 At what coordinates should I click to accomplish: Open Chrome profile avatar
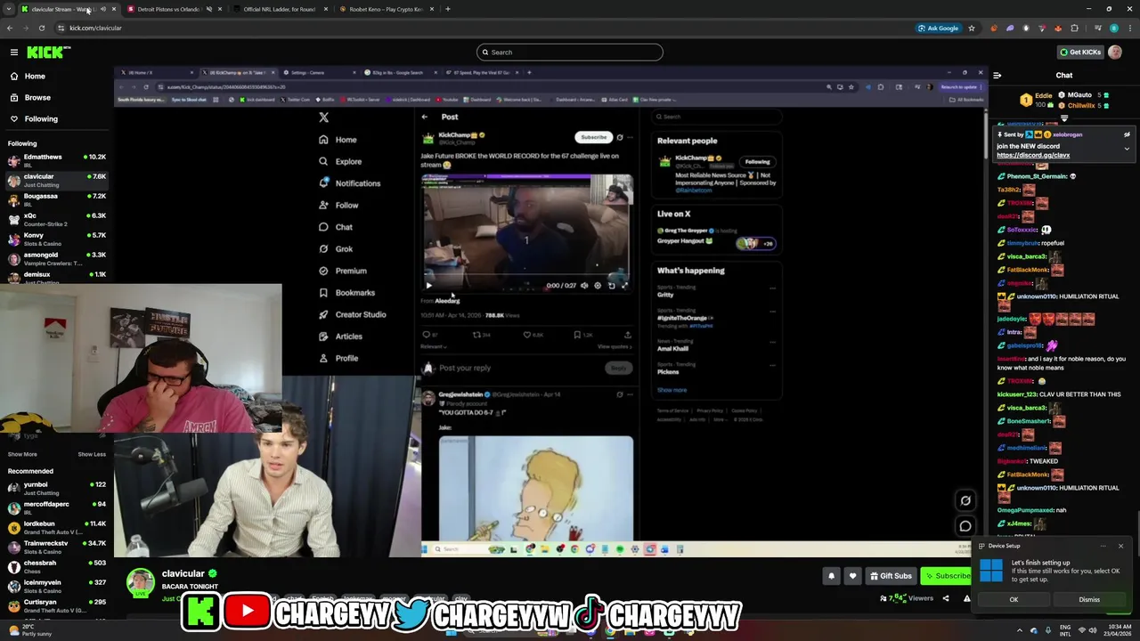pyautogui.click(x=1114, y=28)
